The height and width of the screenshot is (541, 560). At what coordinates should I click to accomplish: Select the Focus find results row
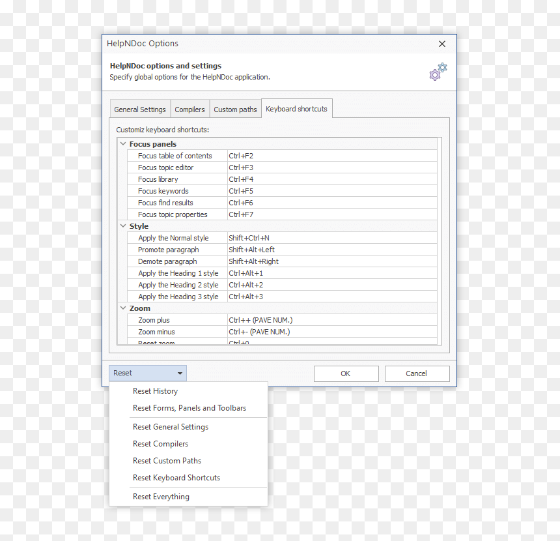click(282, 203)
